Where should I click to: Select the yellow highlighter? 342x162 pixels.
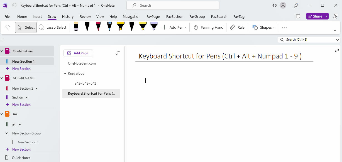(x=143, y=26)
